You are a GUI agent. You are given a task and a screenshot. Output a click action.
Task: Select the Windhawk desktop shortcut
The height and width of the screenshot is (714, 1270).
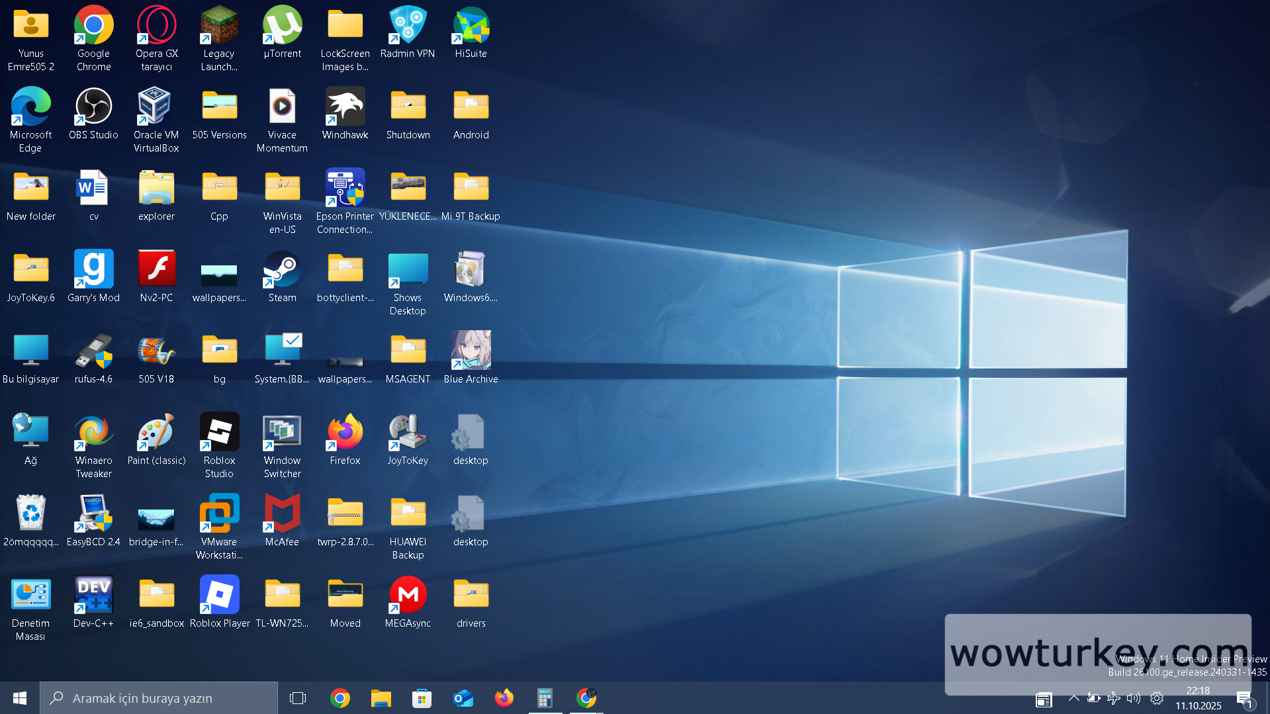345,107
